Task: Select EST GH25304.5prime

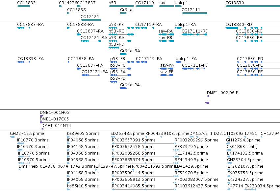Action: tap(229, 163)
